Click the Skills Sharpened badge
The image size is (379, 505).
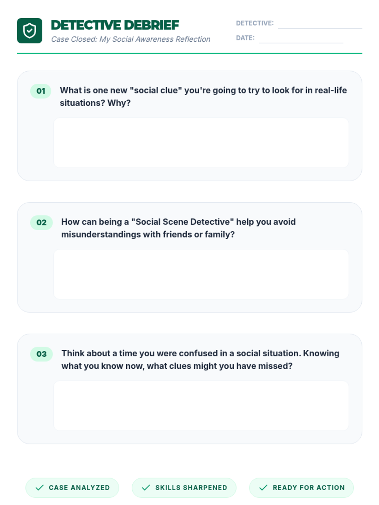tap(184, 488)
